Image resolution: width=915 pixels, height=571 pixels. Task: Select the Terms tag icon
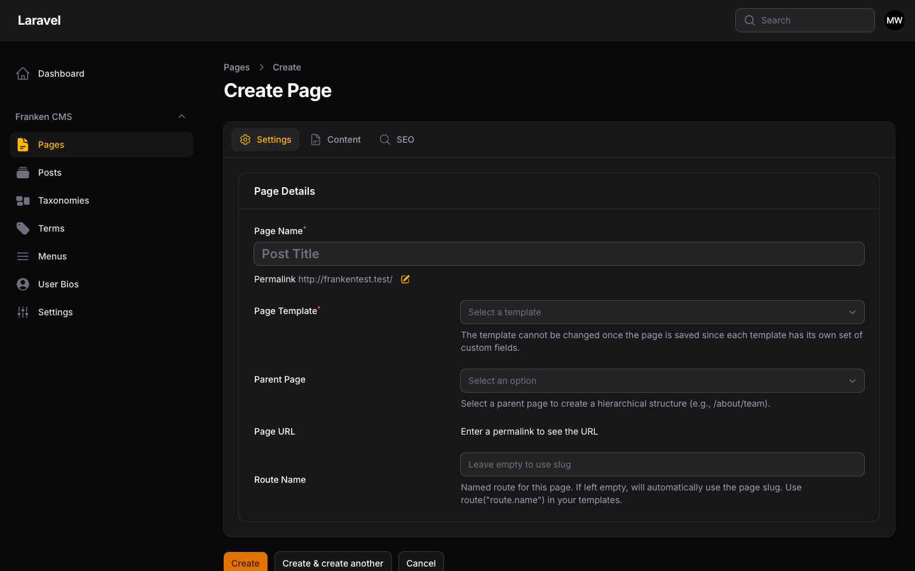click(x=23, y=228)
